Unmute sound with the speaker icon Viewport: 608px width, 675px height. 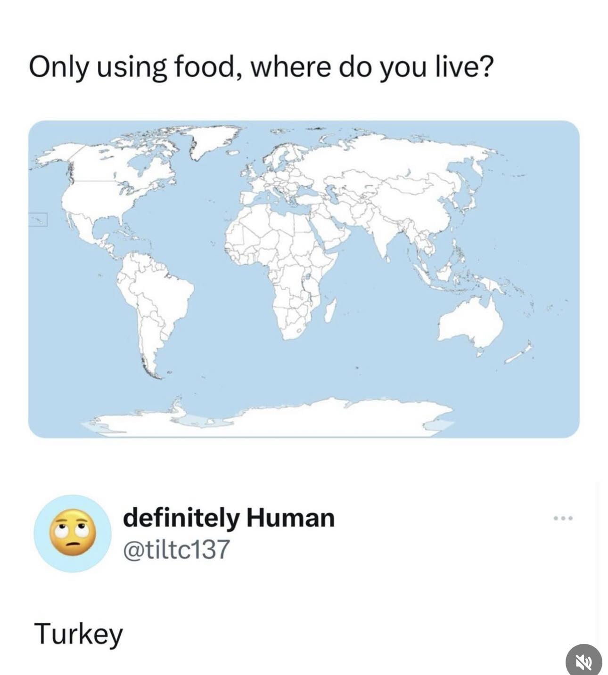tap(583, 662)
